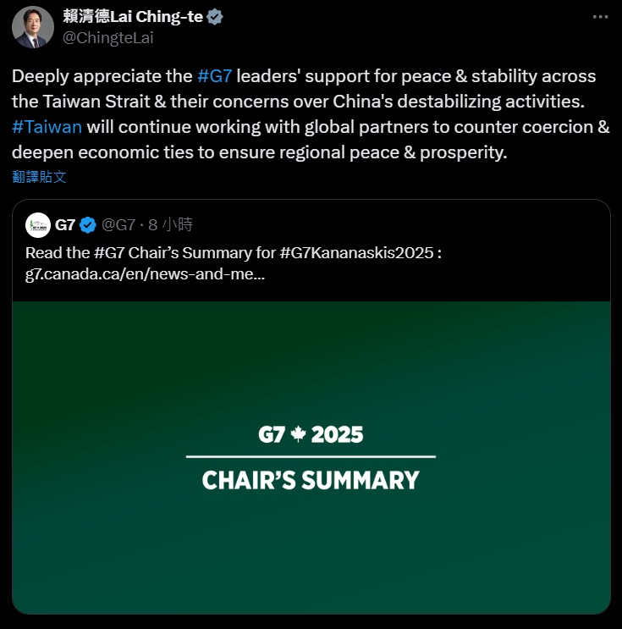Visit the g7.canada.ca link text
Image resolution: width=622 pixels, height=629 pixels.
(x=145, y=274)
